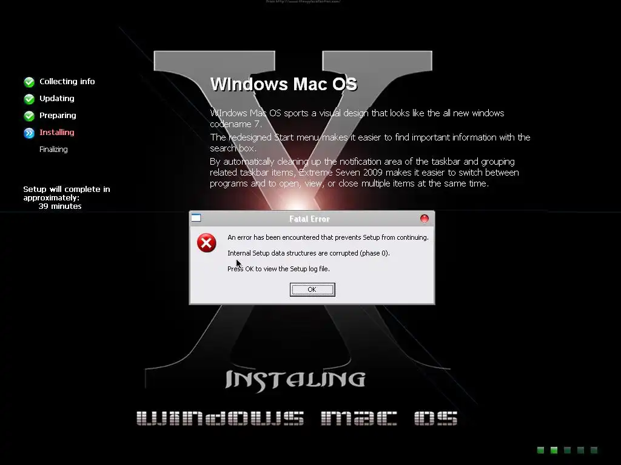
Task: Click the 'WIndows Mac OS' heading
Action: (284, 84)
